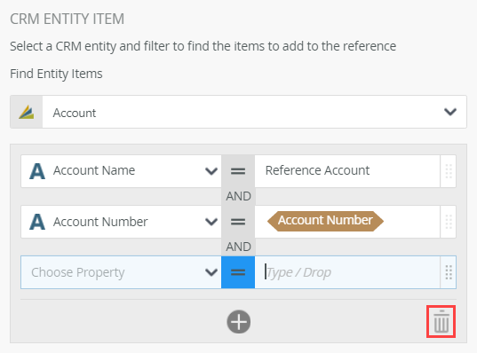This screenshot has width=477, height=353.
Task: Click the CRM entity logo icon
Action: coord(27,112)
